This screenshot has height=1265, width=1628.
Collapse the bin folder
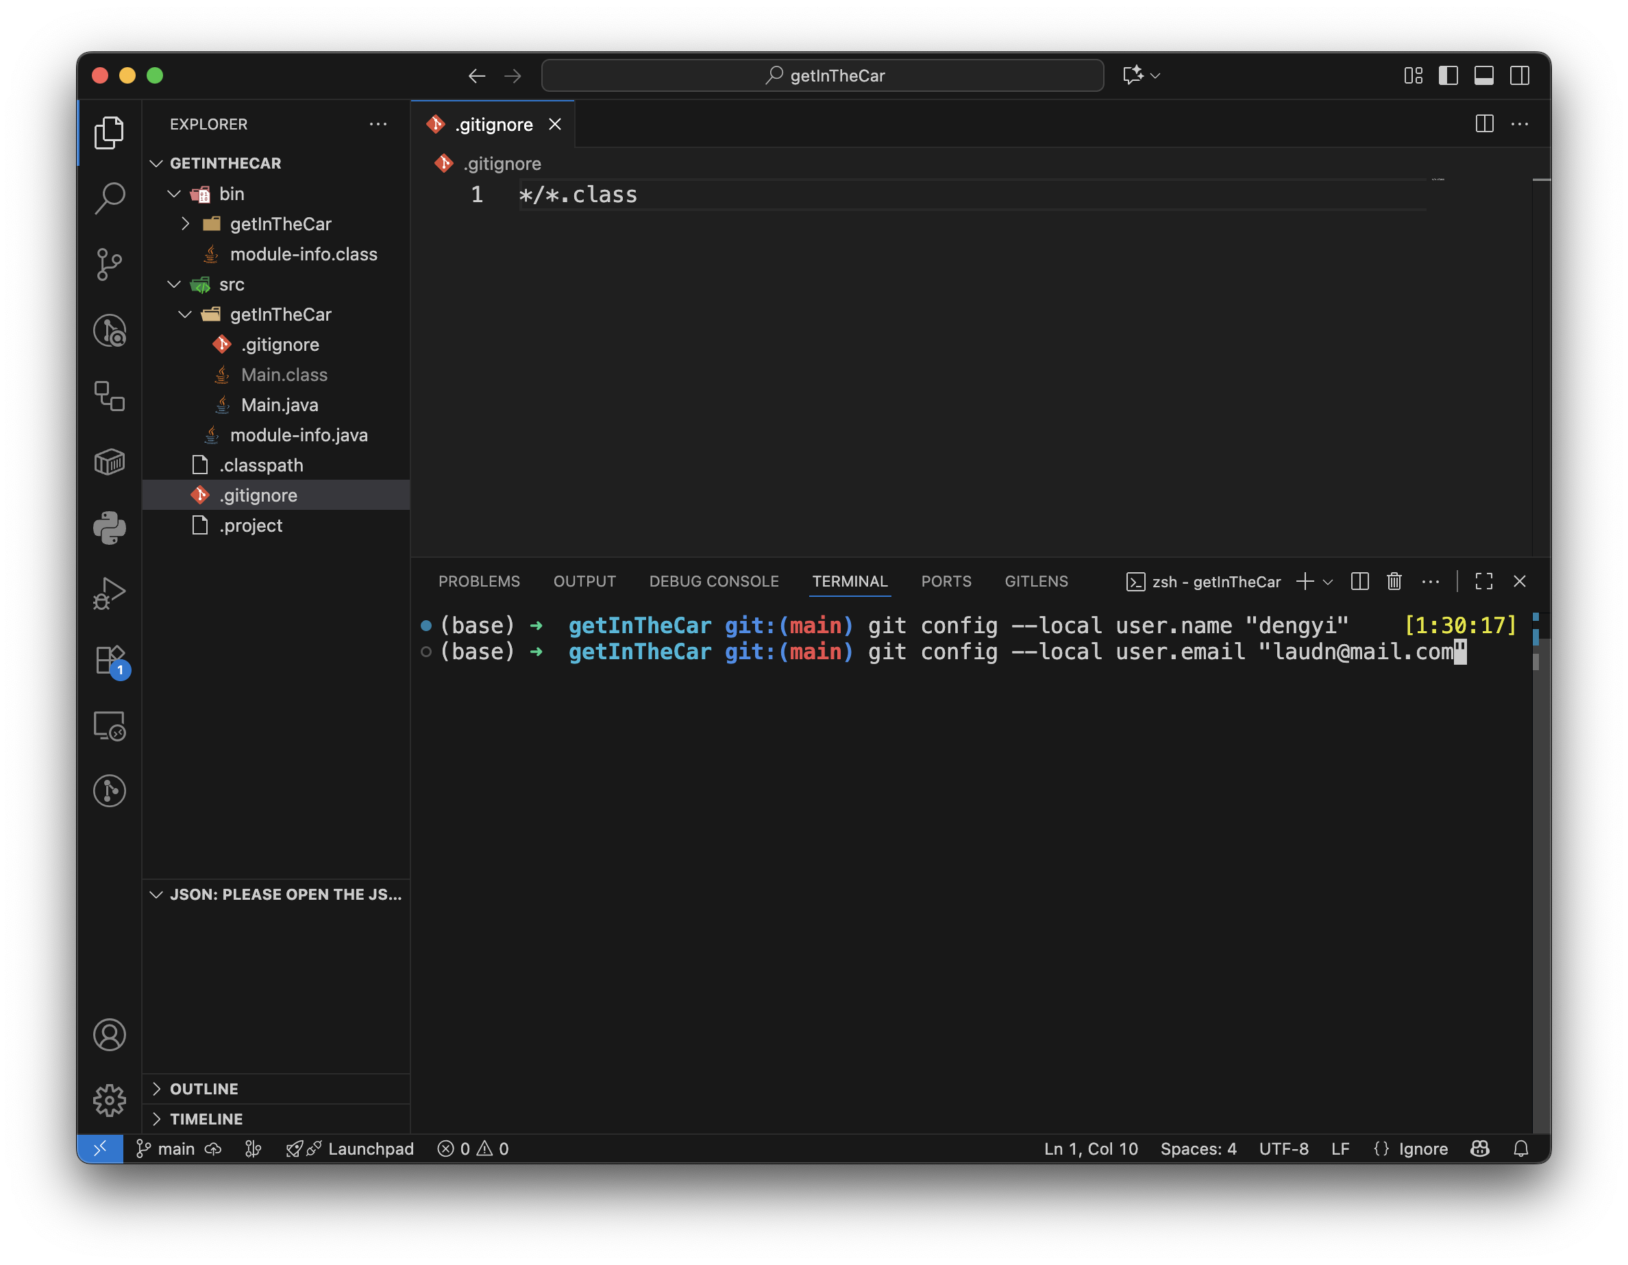click(x=175, y=194)
